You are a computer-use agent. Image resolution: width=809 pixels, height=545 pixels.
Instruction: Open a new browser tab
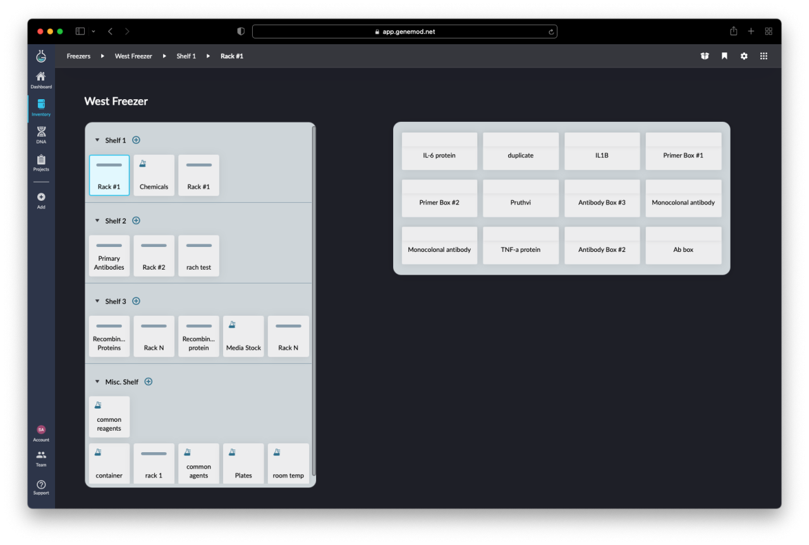pos(751,31)
